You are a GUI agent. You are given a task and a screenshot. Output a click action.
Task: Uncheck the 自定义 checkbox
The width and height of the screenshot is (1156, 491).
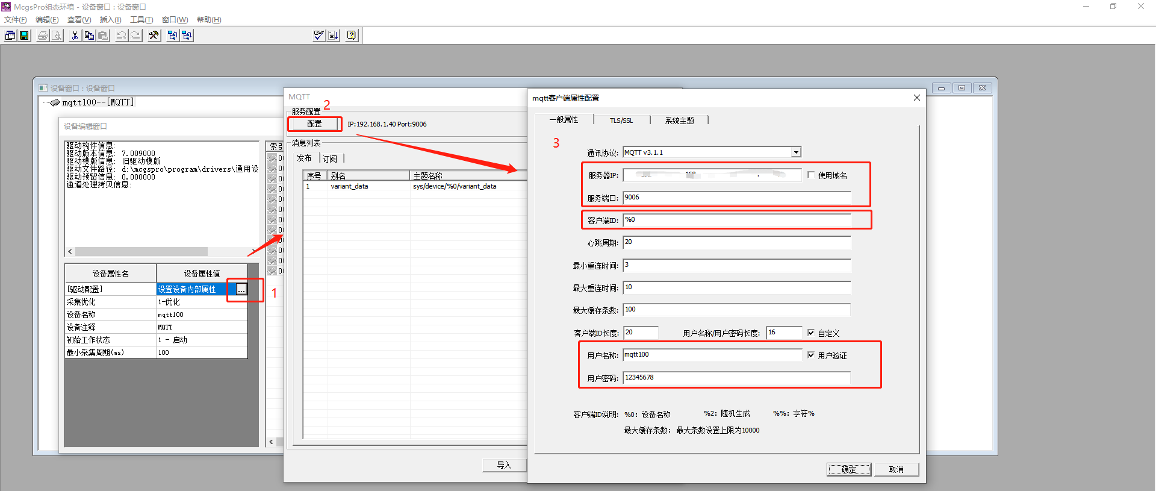(811, 333)
